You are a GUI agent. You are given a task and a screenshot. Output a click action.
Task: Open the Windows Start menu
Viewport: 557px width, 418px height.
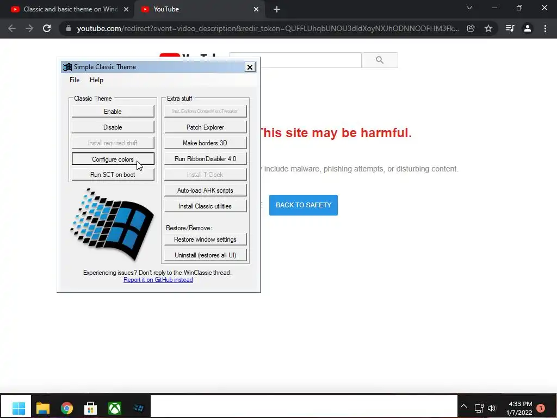click(18, 408)
